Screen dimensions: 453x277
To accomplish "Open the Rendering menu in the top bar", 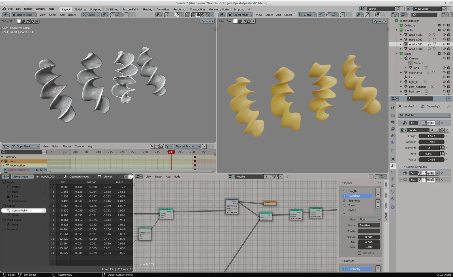I will pos(179,9).
